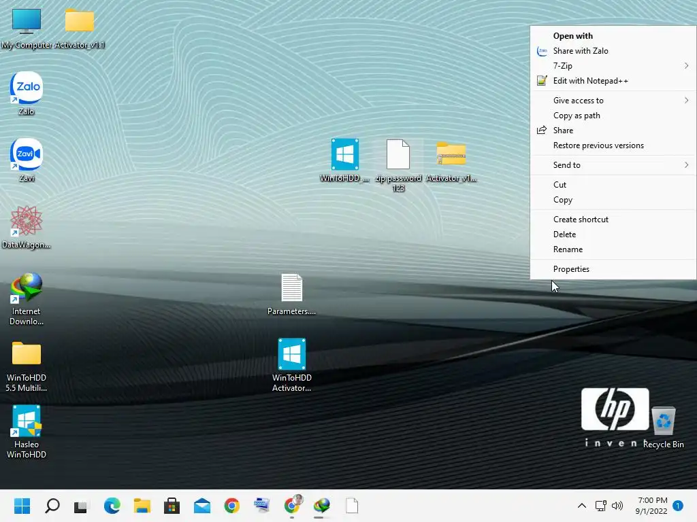Choose 'Open with' in context menu
Screen dimensions: 697x522
tap(613, 36)
